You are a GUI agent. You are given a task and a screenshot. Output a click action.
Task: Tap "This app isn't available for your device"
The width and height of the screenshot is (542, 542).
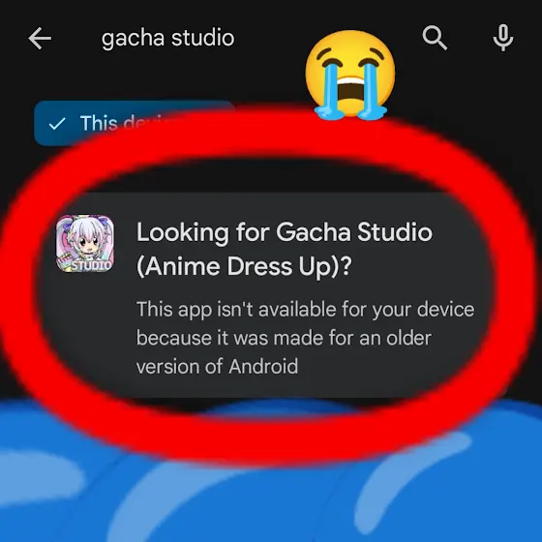coord(306,310)
